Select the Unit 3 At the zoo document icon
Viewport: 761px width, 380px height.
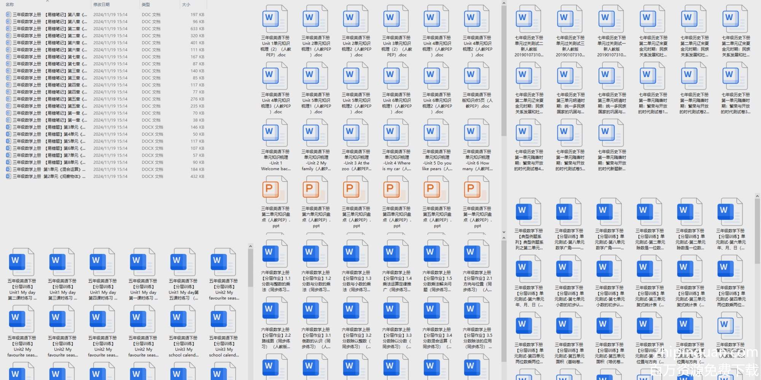(356, 133)
